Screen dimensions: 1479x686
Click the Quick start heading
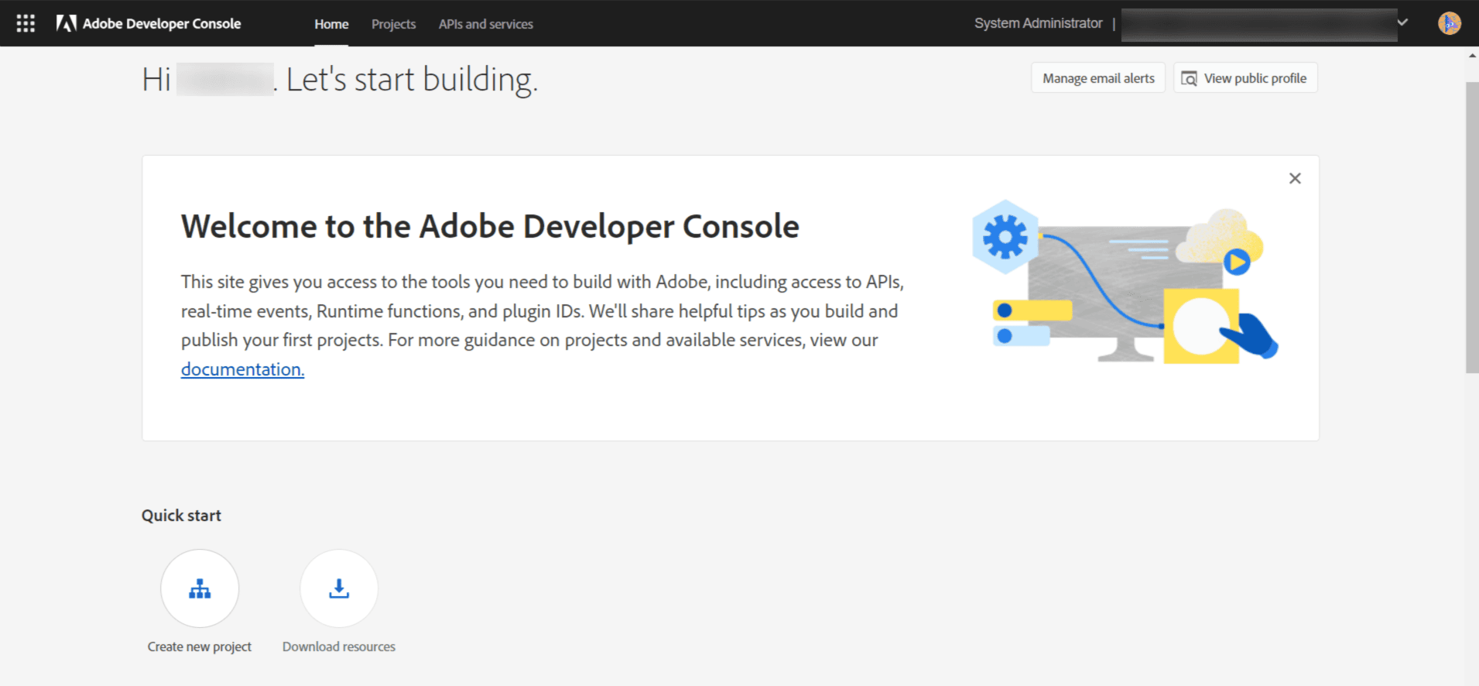[x=181, y=516]
